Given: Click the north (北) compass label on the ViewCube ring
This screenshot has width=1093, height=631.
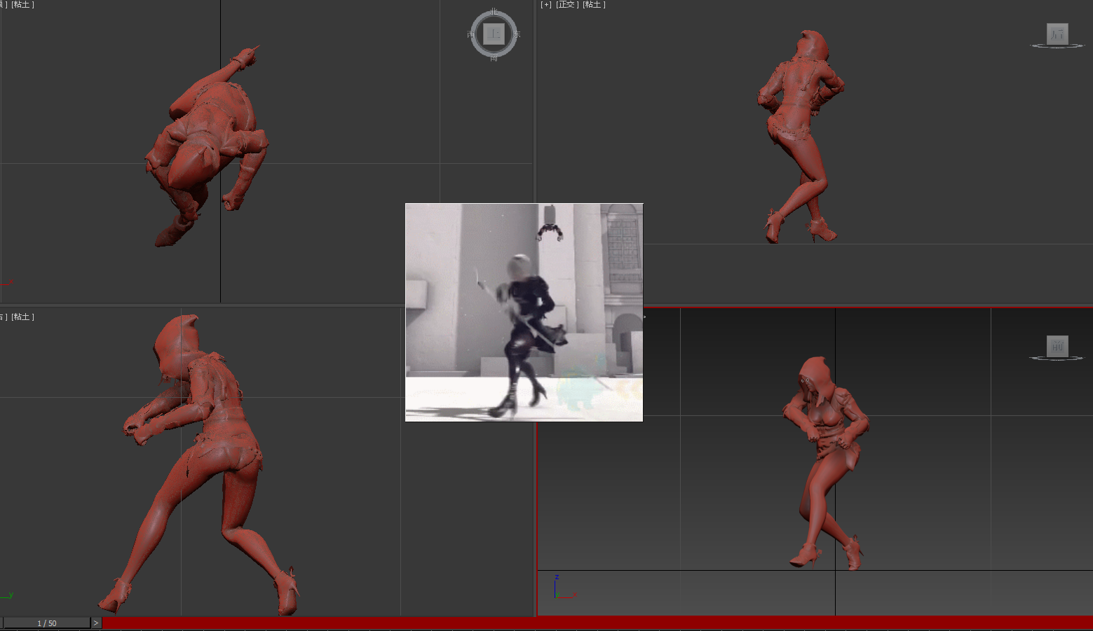Looking at the screenshot, I should click(x=494, y=12).
